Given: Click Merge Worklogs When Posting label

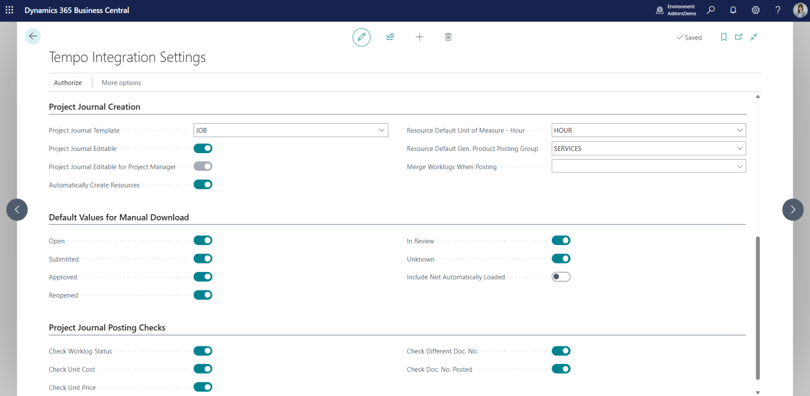Looking at the screenshot, I should 452,167.
